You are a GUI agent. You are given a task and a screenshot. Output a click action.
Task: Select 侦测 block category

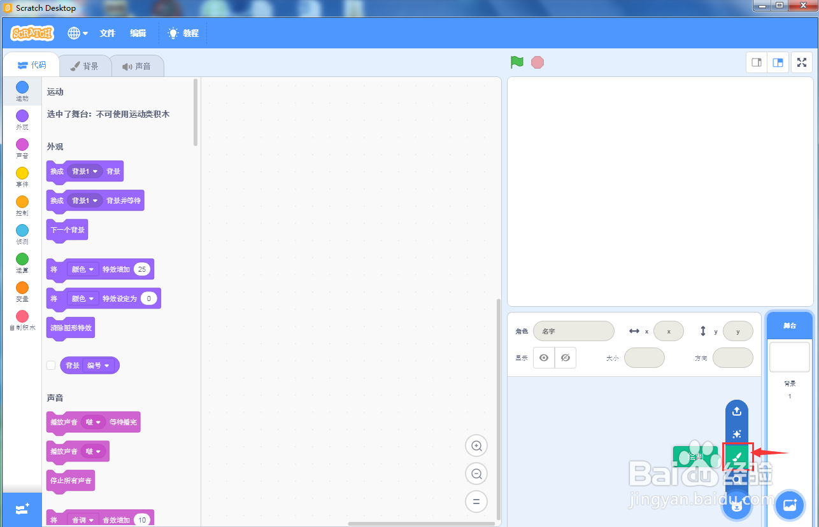coord(22,234)
